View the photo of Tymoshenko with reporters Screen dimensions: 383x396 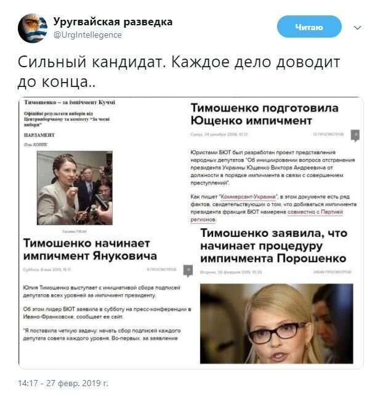pyautogui.click(x=75, y=188)
